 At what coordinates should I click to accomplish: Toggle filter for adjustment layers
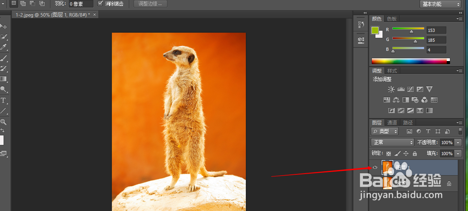(x=419, y=131)
